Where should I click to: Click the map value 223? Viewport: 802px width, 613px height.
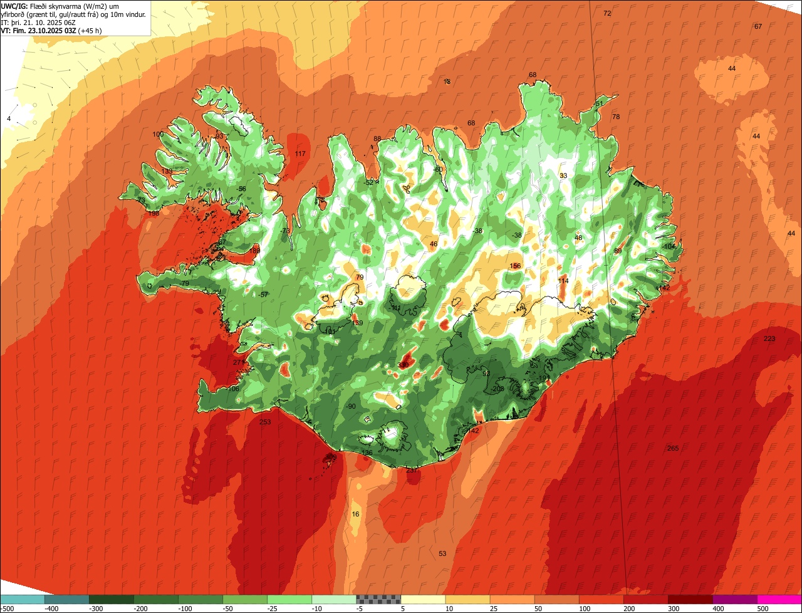click(769, 338)
